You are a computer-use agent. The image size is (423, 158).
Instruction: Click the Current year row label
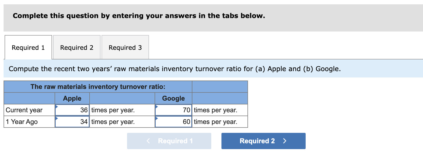(24, 110)
